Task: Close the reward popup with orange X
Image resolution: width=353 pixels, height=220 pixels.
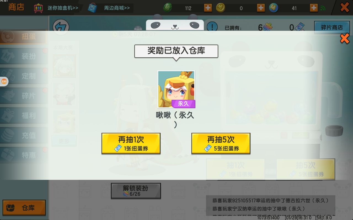Action: click(x=345, y=38)
